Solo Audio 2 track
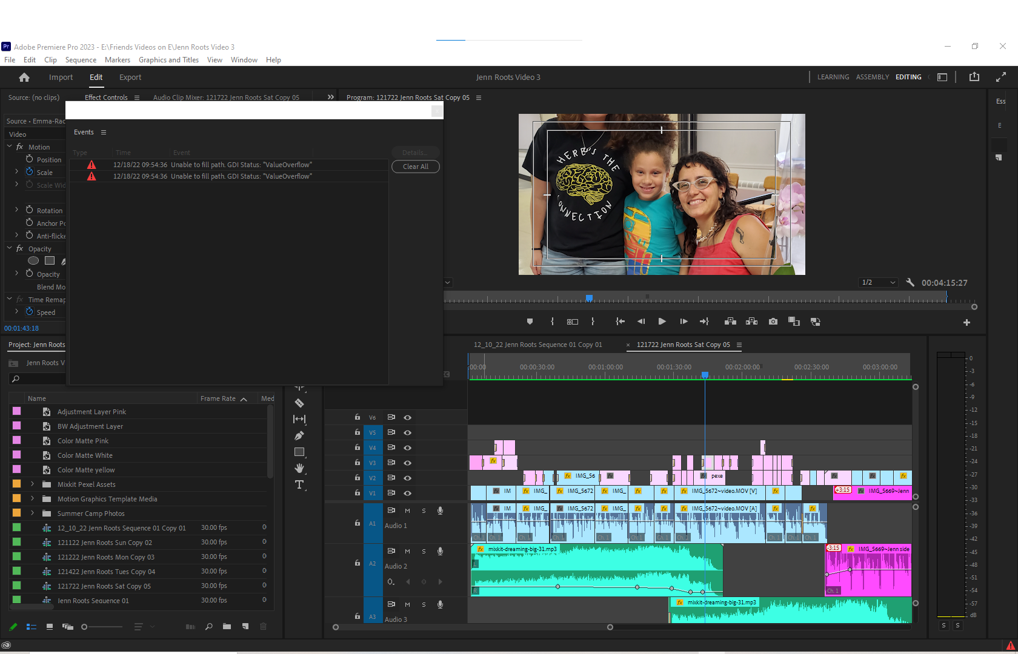Image resolution: width=1018 pixels, height=654 pixels. 424,551
